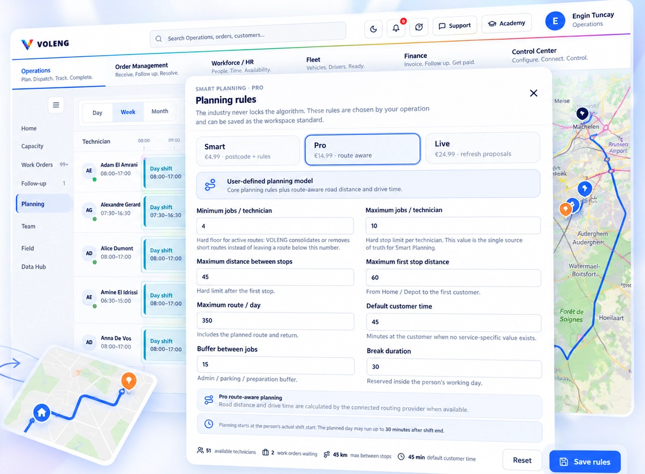Click available technicians people icon
Viewport: 645px width, 474px height.
200,450
